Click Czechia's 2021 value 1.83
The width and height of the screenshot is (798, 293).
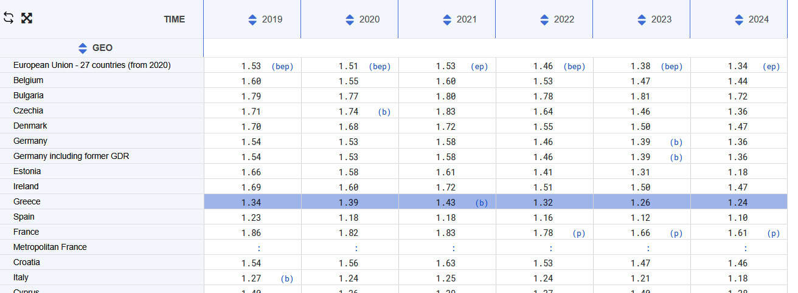446,112
